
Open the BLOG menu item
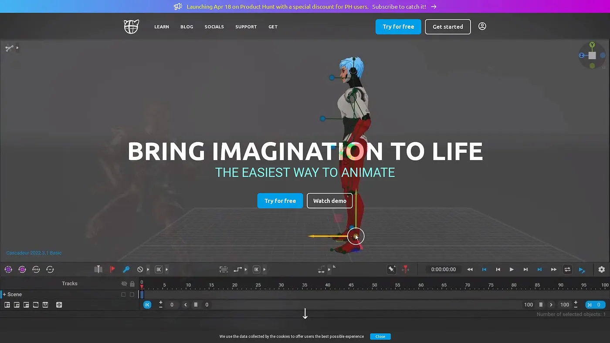click(x=186, y=27)
